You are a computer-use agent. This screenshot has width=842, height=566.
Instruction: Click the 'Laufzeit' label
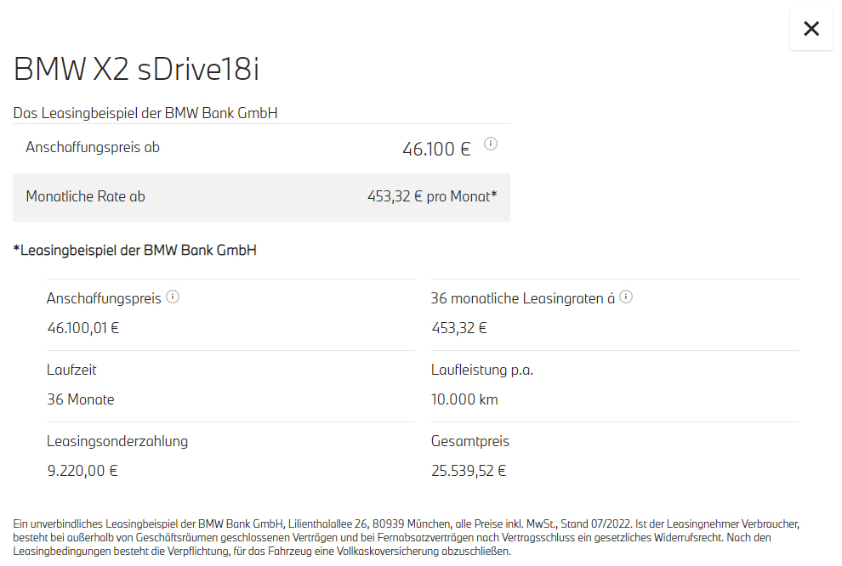coord(71,370)
